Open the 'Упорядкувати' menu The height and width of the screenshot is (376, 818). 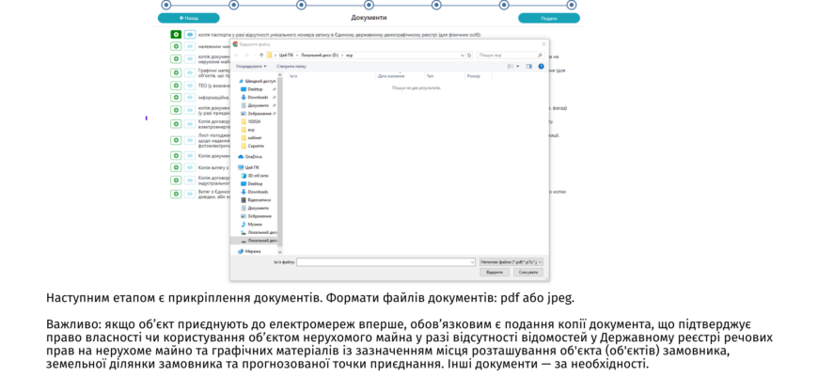[x=251, y=66]
